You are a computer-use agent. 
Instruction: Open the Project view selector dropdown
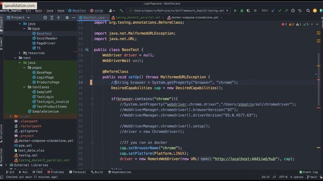coord(18,18)
